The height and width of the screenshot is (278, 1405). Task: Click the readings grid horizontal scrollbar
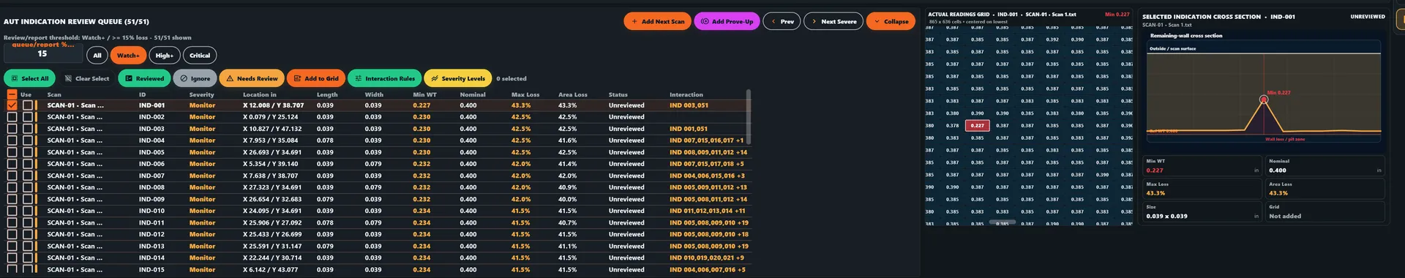(1002, 222)
